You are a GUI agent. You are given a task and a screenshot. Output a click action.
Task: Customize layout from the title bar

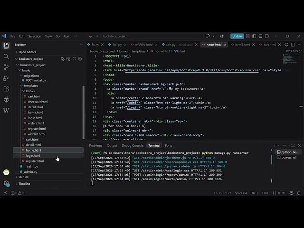pos(248,36)
